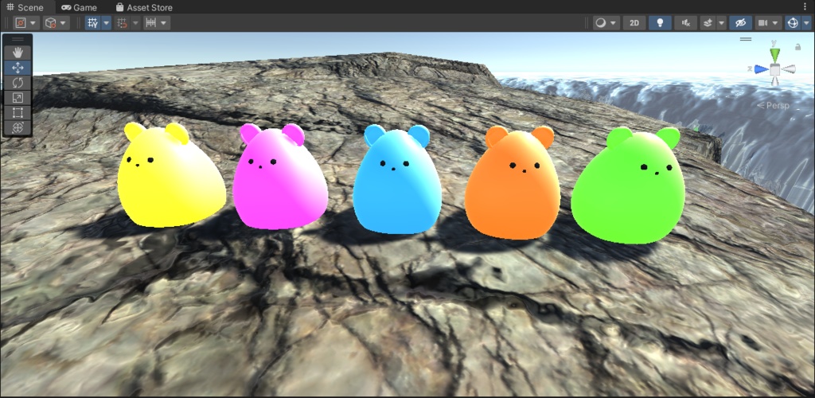Toggle grid snapping

click(x=122, y=23)
